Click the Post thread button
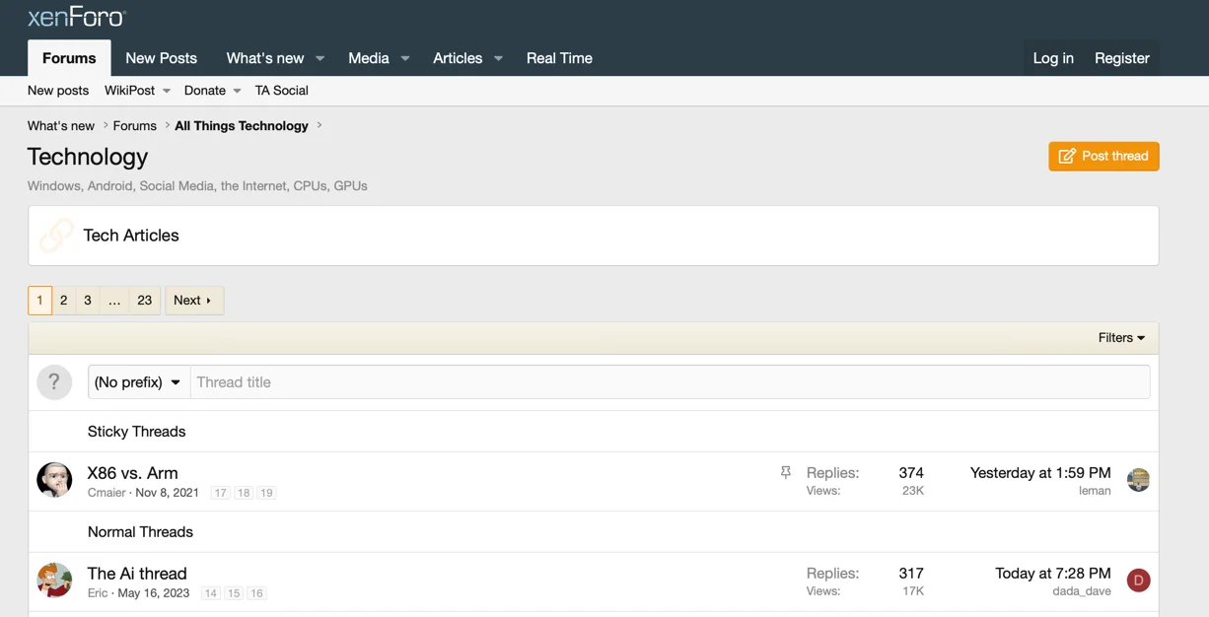 1103,156
